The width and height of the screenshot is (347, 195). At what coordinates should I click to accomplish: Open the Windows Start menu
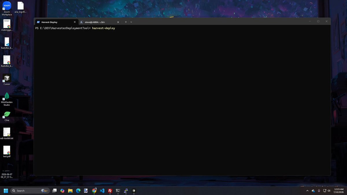(x=5, y=191)
